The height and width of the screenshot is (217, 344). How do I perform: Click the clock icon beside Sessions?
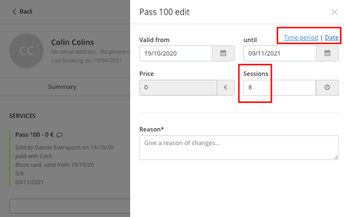pos(327,87)
